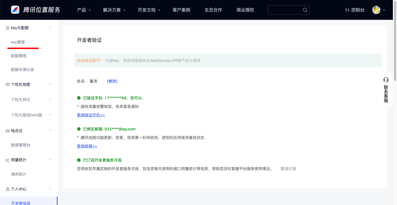
Task: Click the 联系客服 side button
Action: coord(386,90)
